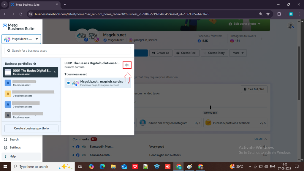Click the Create Reel button

click(x=186, y=53)
